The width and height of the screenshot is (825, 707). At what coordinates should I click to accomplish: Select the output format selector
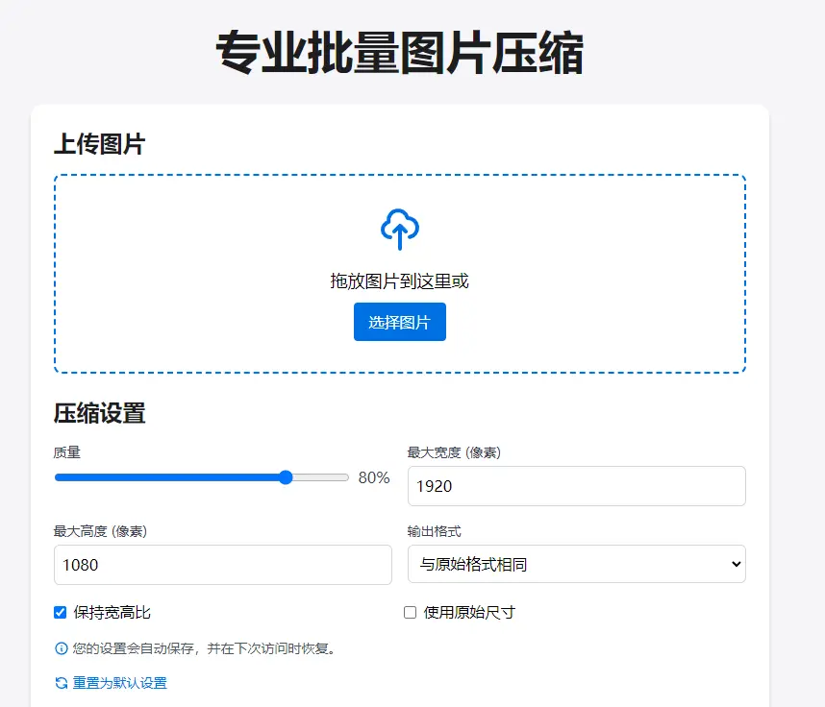[577, 564]
